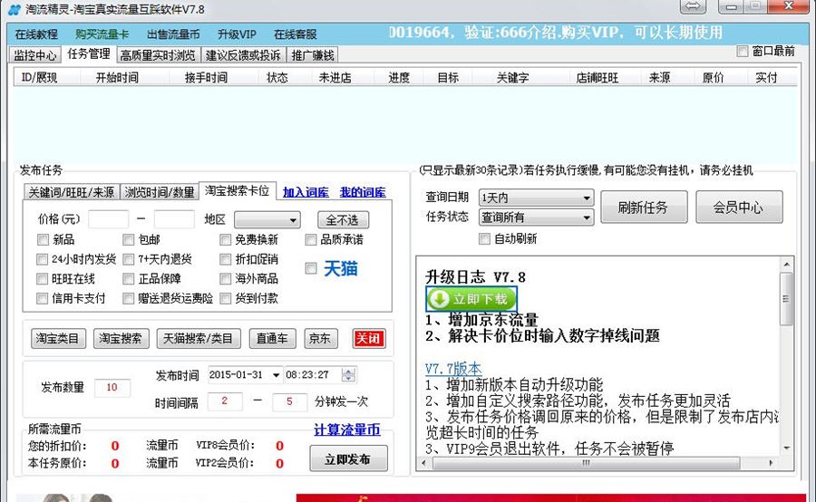Open the V7.7版本 link

point(454,368)
